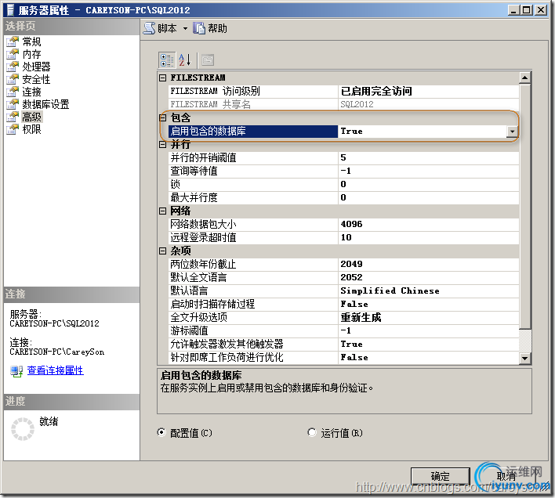Screen dimensions: 555x498
Task: Click the 帮助 help button
Action: tap(210, 28)
